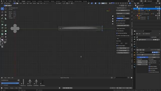Select the Extrude Region tool
Image resolution: width=161 pixels, height=91 pixels.
tap(2, 25)
